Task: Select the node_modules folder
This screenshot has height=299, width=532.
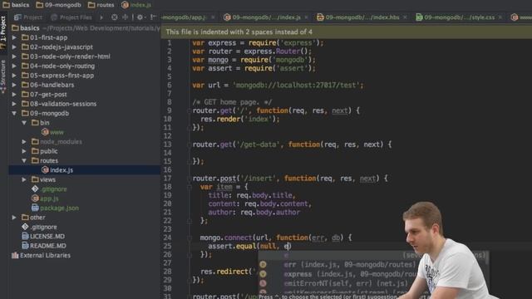Action: tap(57, 142)
